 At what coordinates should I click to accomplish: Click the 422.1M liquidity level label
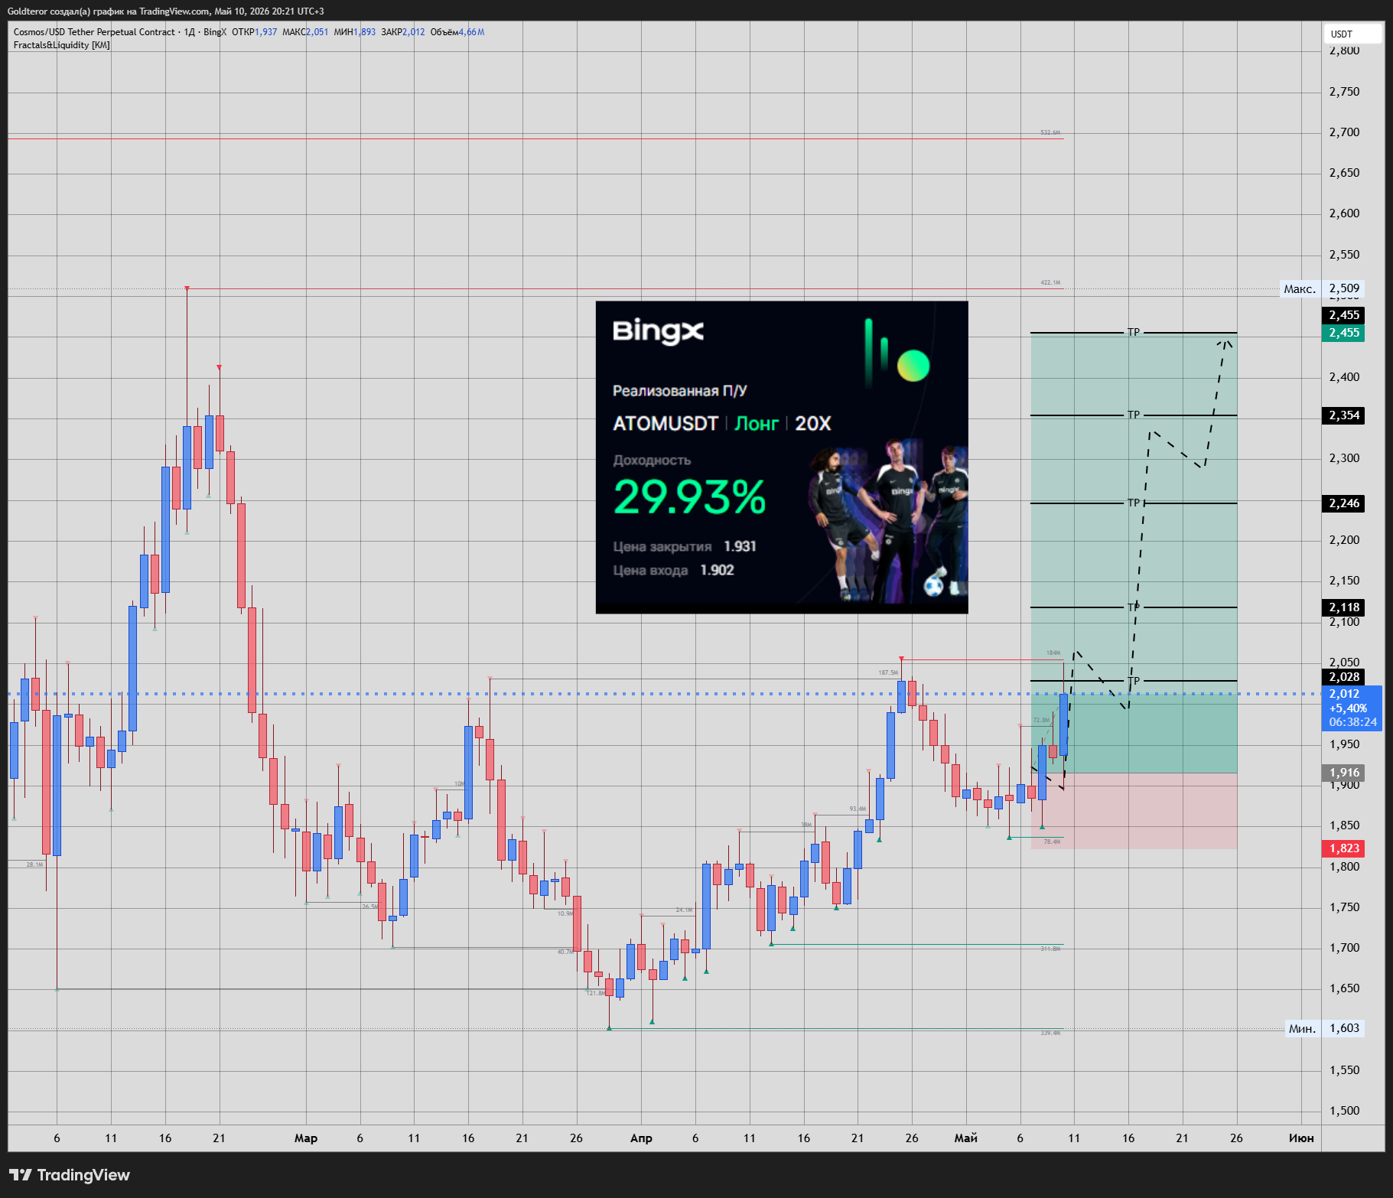(1050, 283)
